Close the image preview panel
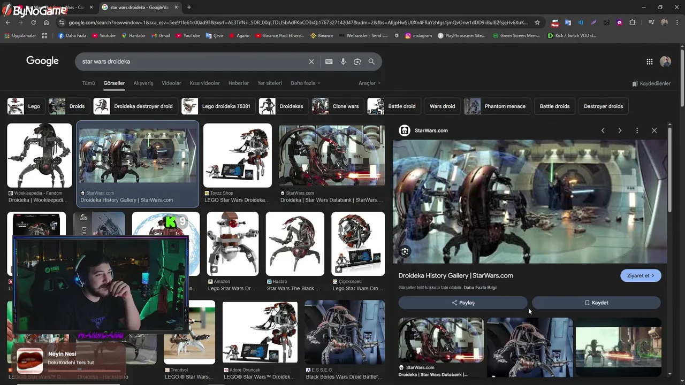685x385 pixels. click(654, 130)
